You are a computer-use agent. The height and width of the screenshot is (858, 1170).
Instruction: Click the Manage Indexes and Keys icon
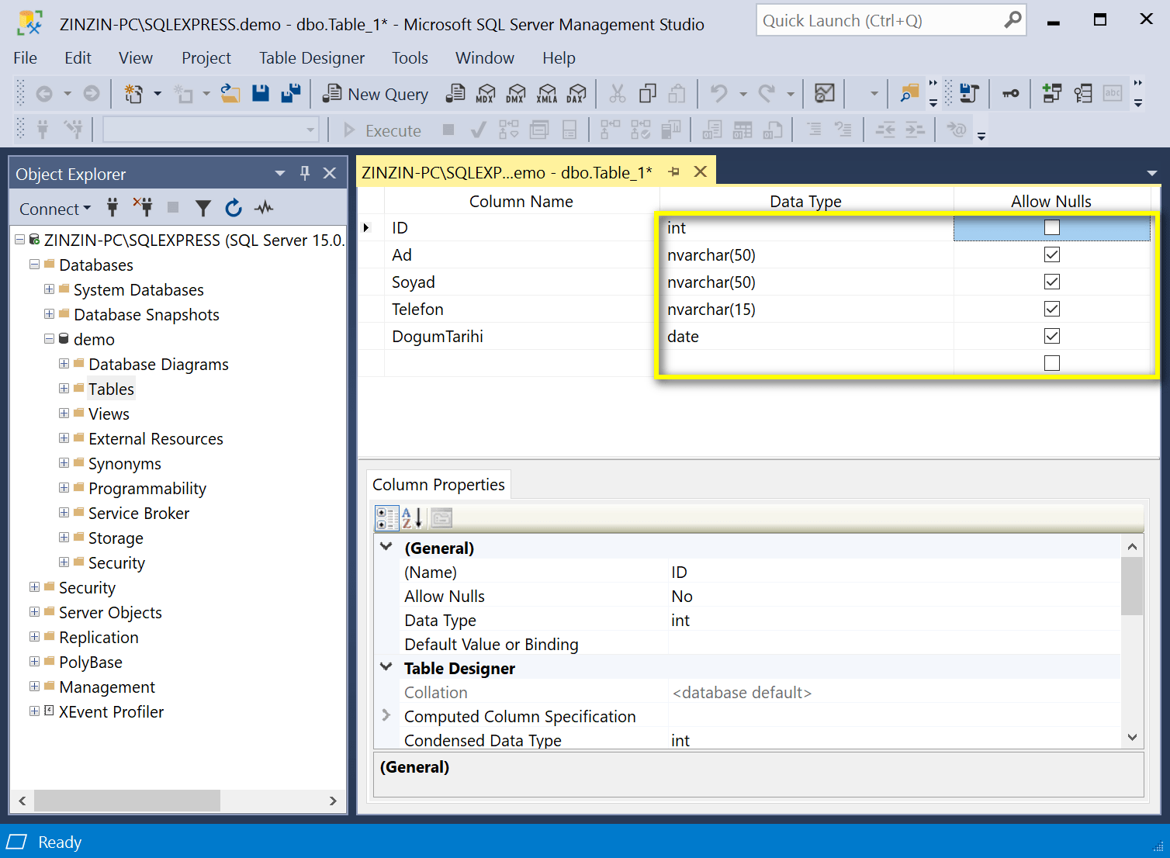[x=1082, y=94]
